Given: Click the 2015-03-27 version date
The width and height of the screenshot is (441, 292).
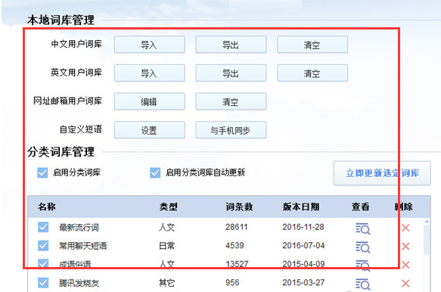Looking at the screenshot, I should coord(303,282).
